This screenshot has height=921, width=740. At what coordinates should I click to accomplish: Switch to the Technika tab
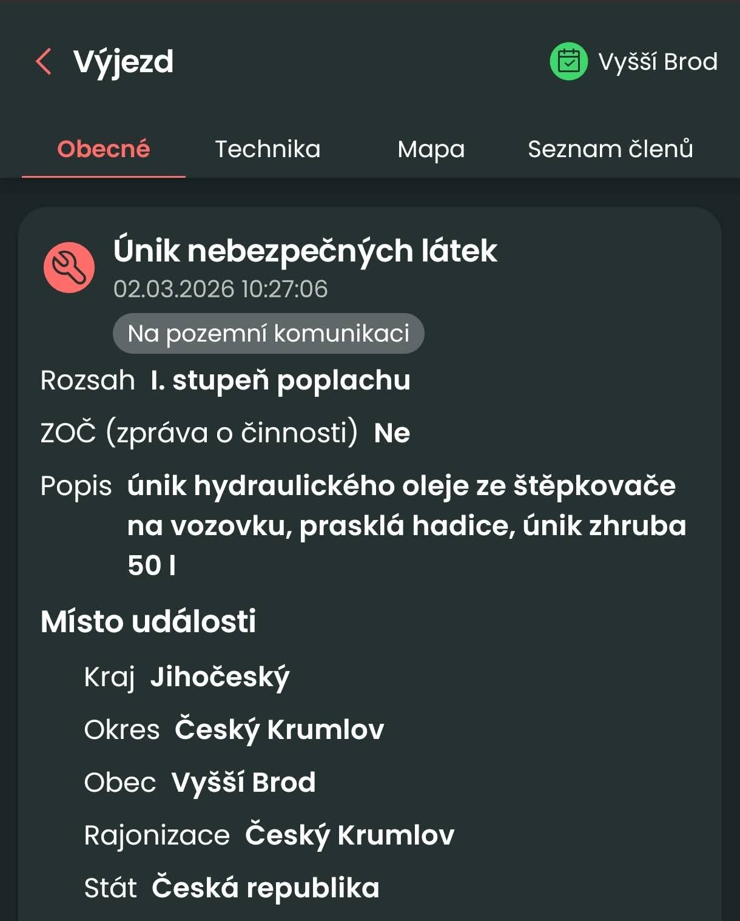tap(267, 149)
